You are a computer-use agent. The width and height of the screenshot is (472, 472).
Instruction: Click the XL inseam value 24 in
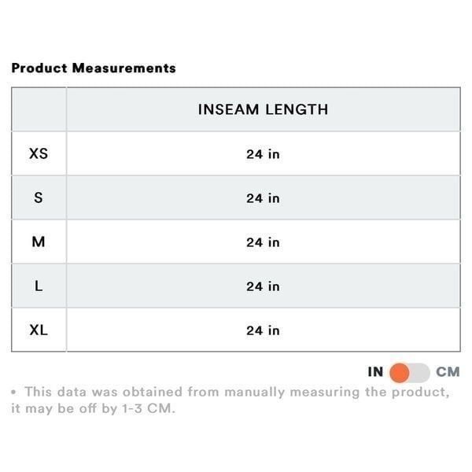263,330
